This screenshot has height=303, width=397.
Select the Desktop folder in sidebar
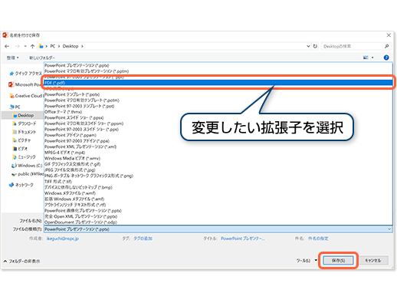click(x=23, y=116)
